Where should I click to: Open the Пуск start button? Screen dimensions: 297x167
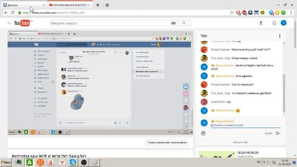pyautogui.click(x=6, y=162)
